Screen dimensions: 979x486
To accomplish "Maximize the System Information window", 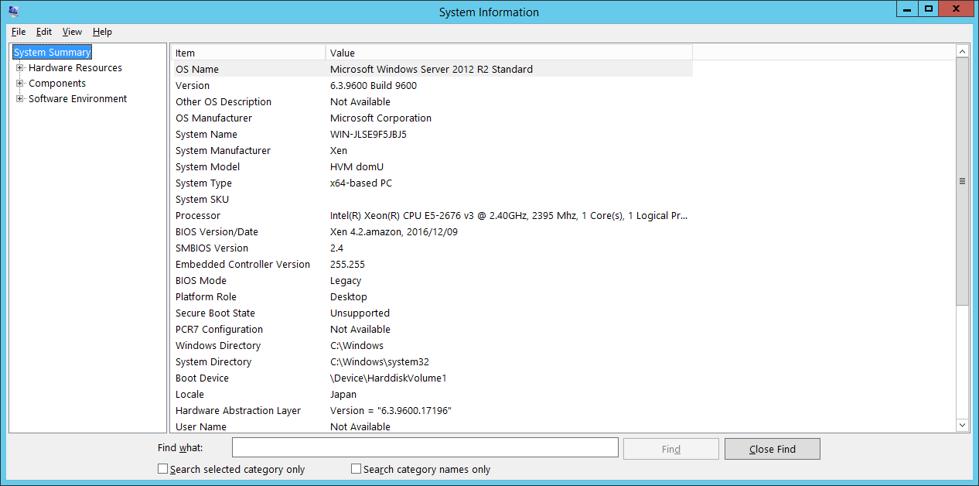I will click(x=929, y=9).
